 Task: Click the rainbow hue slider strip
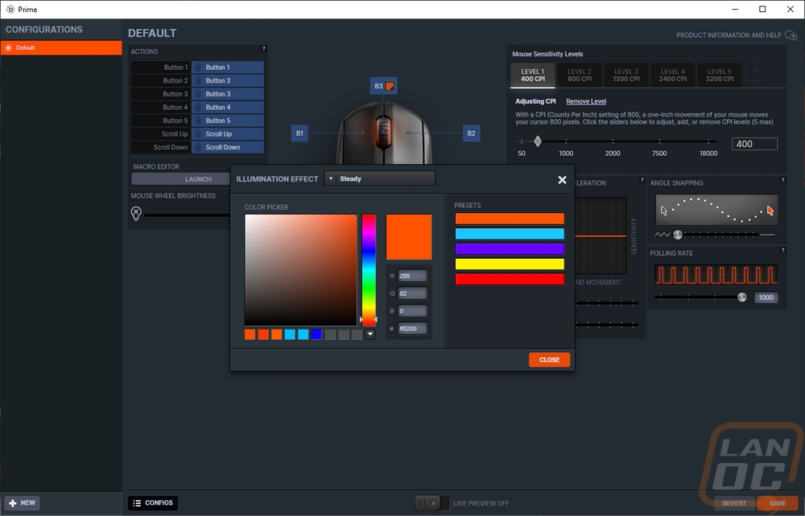[x=369, y=270]
